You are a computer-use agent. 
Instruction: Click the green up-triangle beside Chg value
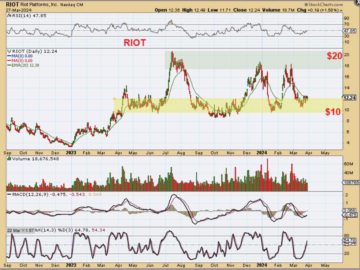pyautogui.click(x=341, y=10)
